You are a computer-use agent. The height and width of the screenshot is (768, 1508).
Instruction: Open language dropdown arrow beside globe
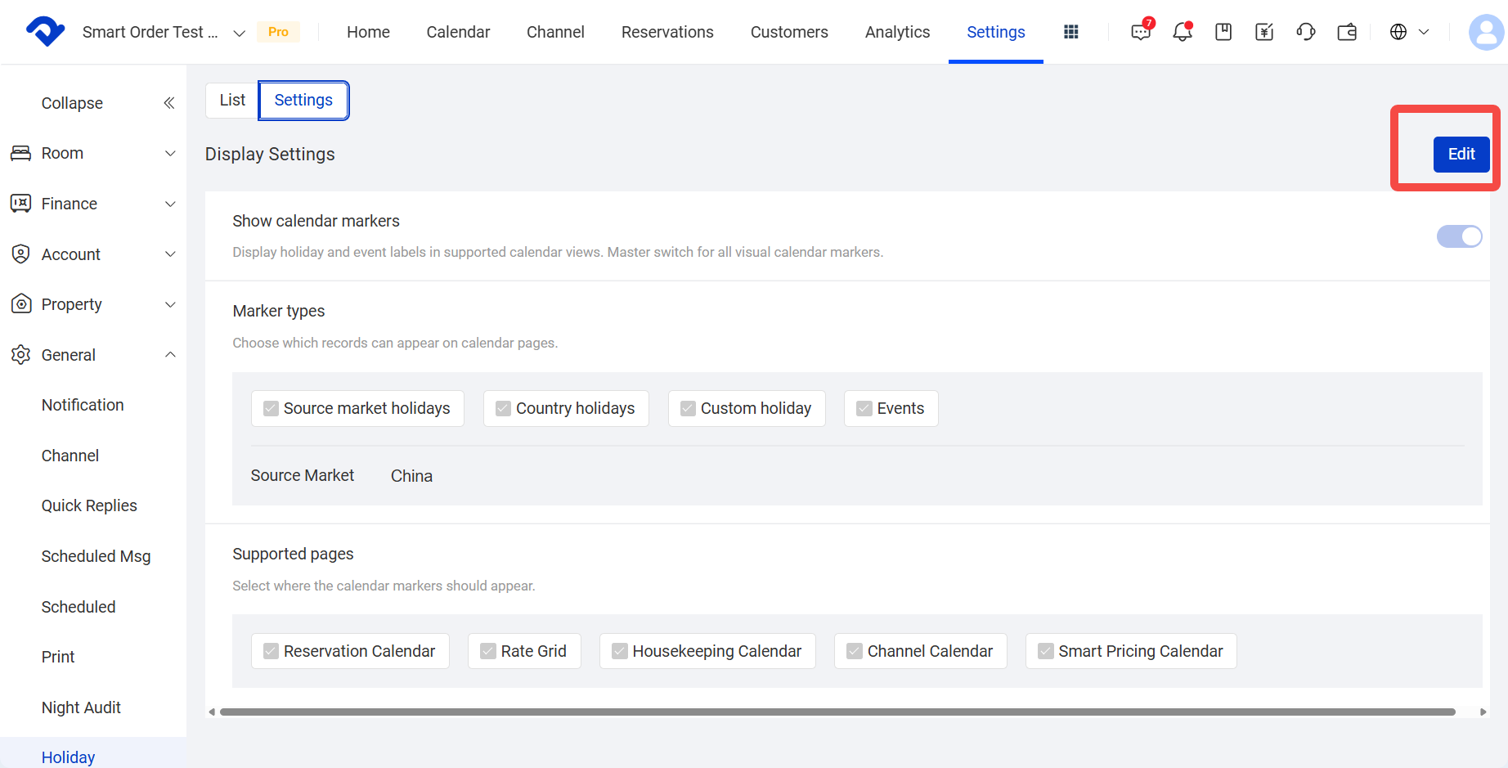pos(1423,32)
